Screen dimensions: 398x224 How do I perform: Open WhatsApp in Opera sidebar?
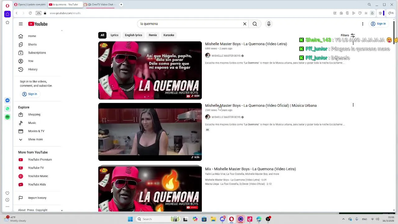coord(7,109)
